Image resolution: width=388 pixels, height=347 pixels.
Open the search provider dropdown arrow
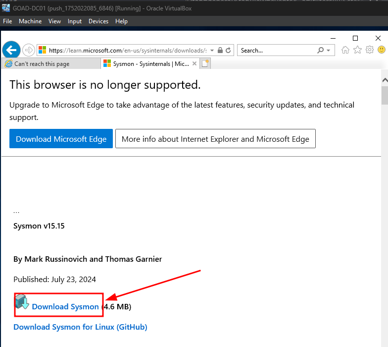(x=329, y=51)
